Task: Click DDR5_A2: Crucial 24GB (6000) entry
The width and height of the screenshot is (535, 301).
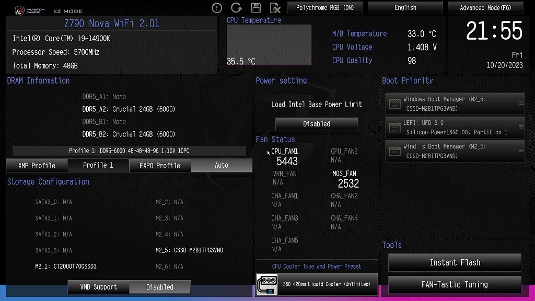Action: pos(129,109)
